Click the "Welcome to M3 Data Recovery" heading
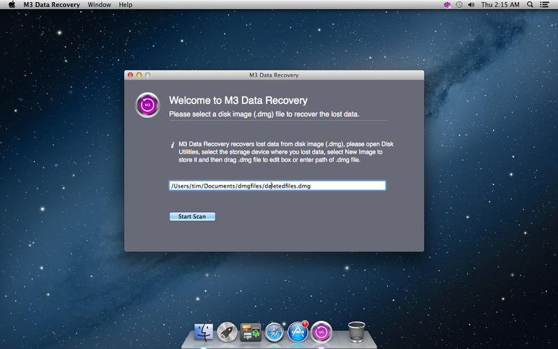The height and width of the screenshot is (349, 558). pos(238,101)
